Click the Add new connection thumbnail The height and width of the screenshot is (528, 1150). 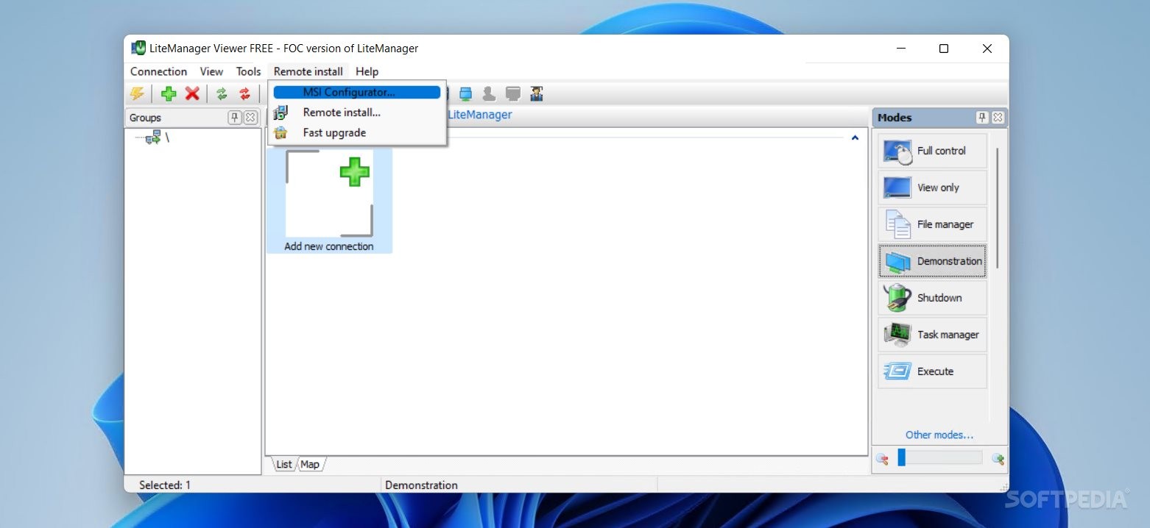[329, 201]
